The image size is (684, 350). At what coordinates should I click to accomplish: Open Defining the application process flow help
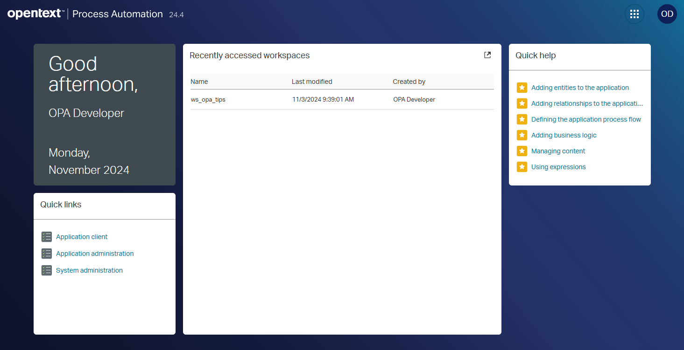[x=586, y=119]
